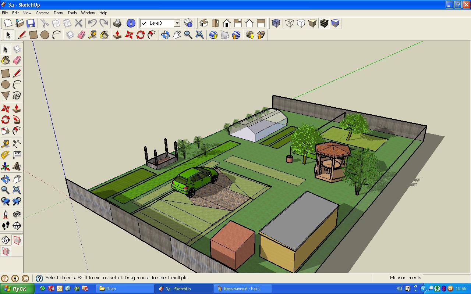Image resolution: width=471 pixels, height=294 pixels.
Task: Switch to the Iso view
Action: coord(204,23)
